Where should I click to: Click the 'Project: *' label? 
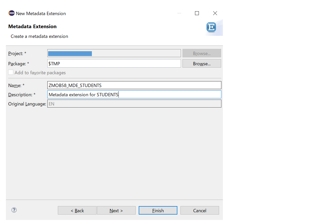point(17,54)
